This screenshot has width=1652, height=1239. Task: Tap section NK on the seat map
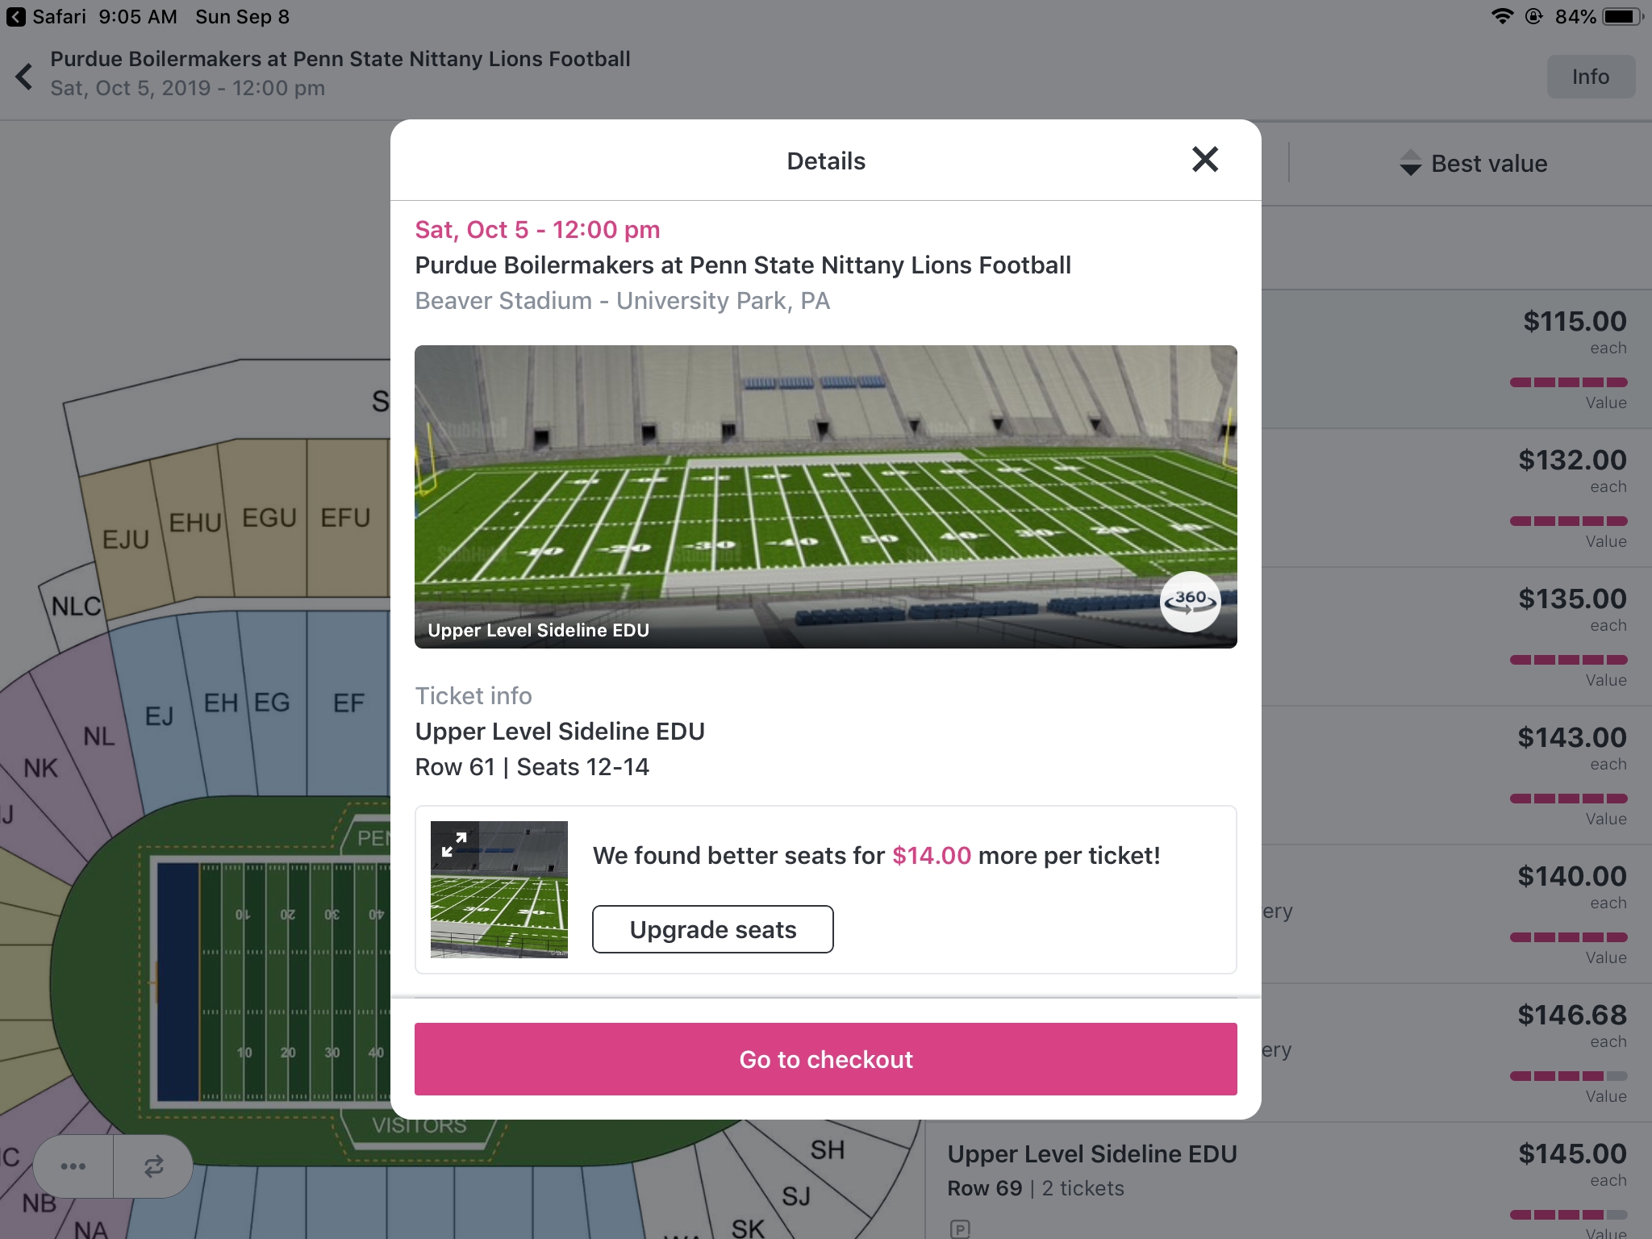click(40, 767)
